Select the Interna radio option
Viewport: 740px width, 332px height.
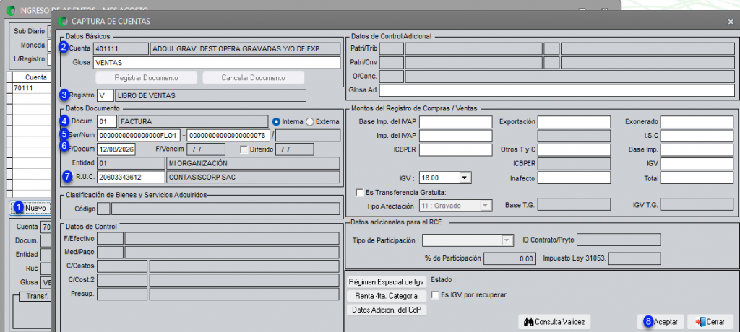(277, 122)
